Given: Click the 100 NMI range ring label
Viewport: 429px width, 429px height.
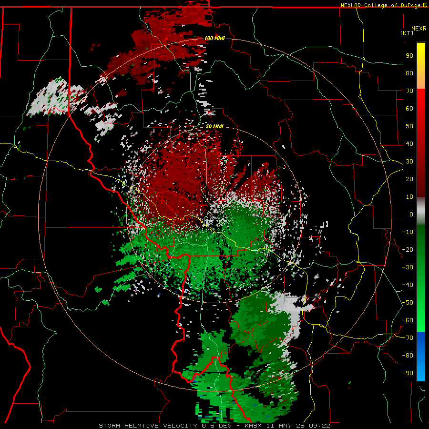Looking at the screenshot, I should 214,38.
